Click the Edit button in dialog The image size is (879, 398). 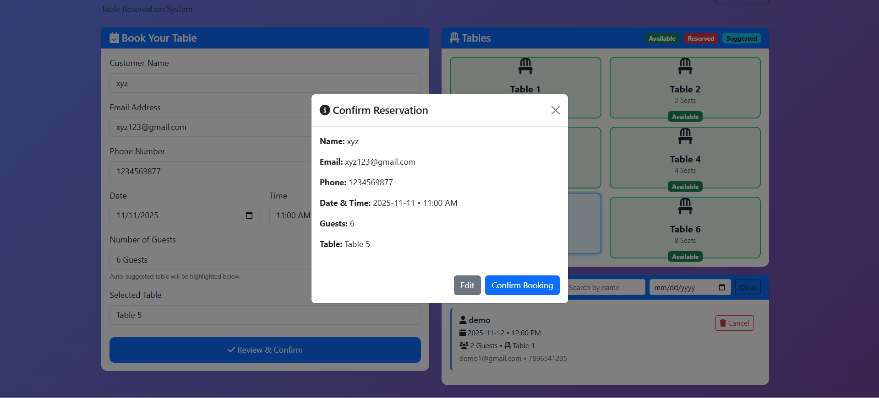pos(467,285)
